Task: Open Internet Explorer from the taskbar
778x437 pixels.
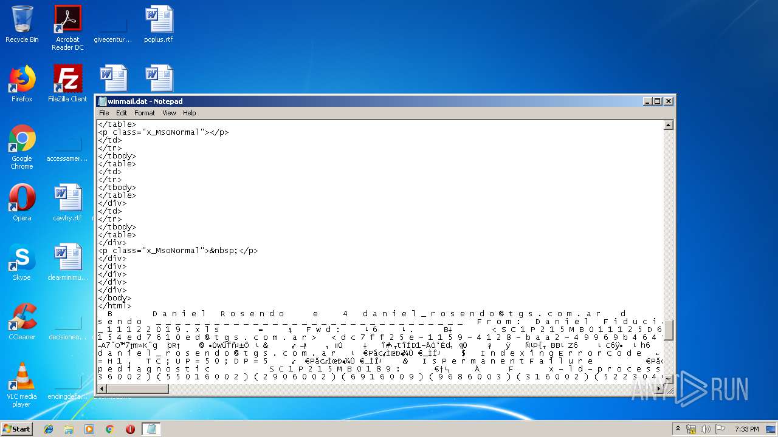Action: pyautogui.click(x=49, y=429)
